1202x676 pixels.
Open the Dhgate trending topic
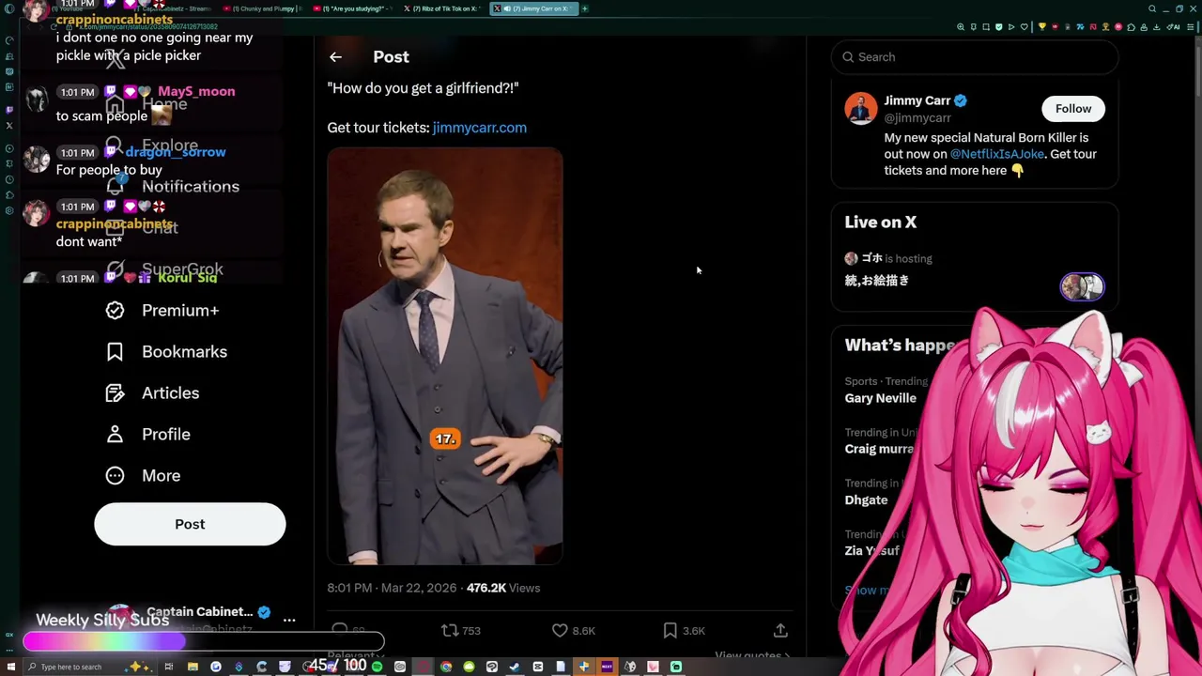pyautogui.click(x=866, y=500)
